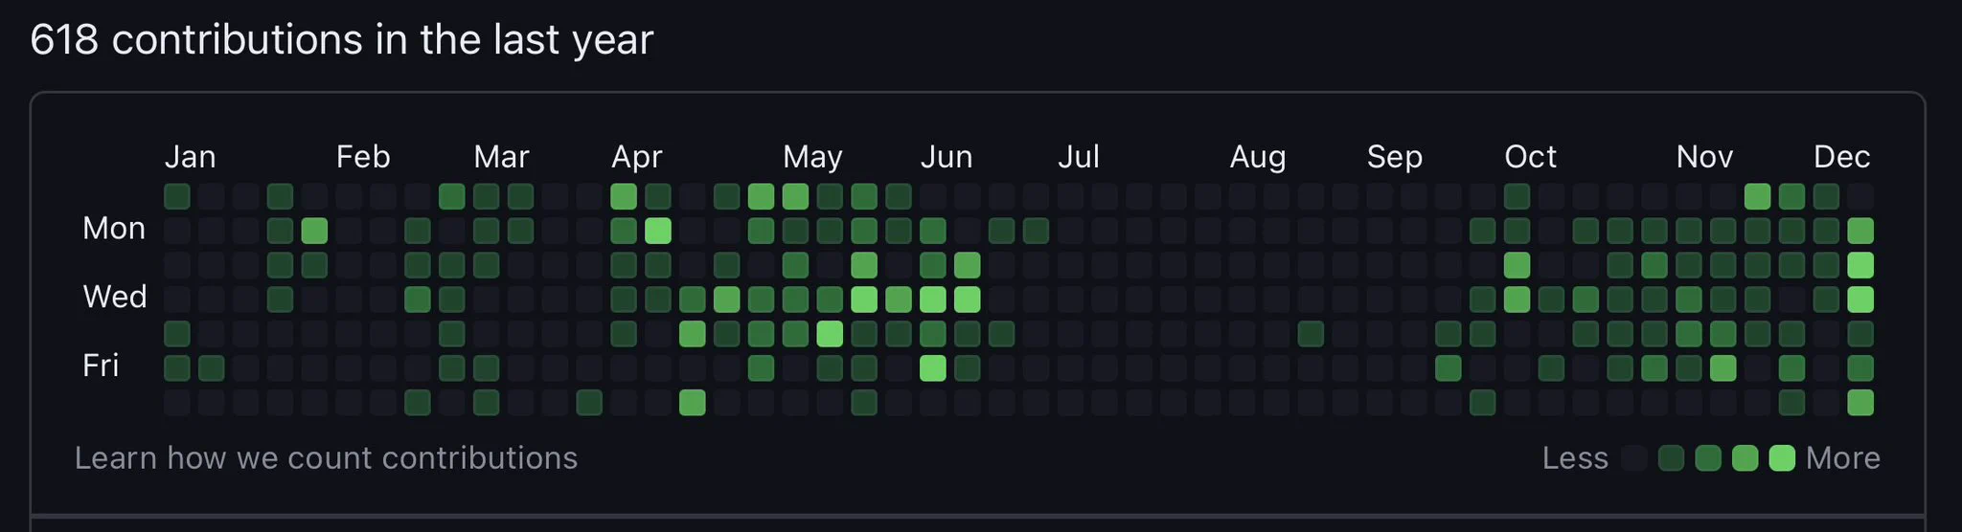Select the Tuesday cell in the final December column

click(1860, 265)
